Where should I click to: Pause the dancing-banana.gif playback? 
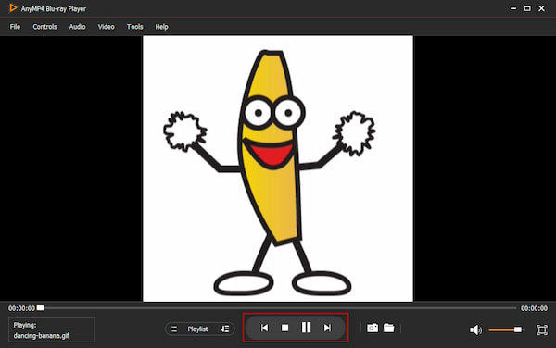pyautogui.click(x=306, y=328)
